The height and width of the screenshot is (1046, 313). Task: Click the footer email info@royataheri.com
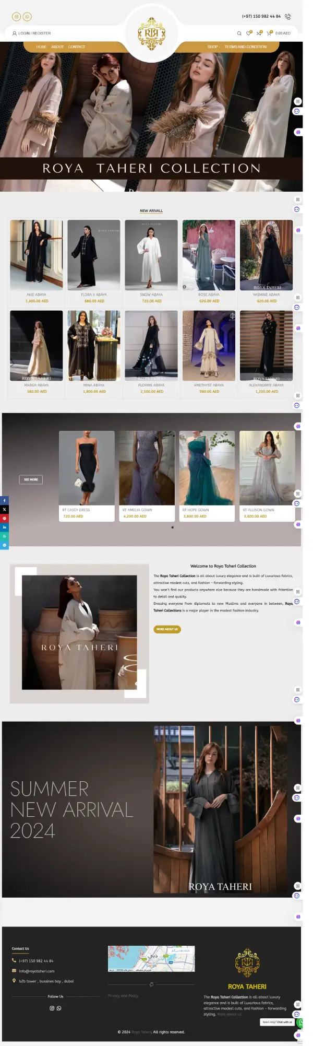37,971
